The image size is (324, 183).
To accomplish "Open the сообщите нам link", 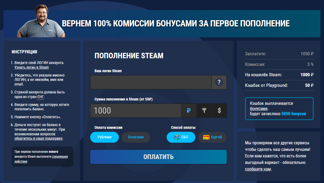I will click(258, 169).
